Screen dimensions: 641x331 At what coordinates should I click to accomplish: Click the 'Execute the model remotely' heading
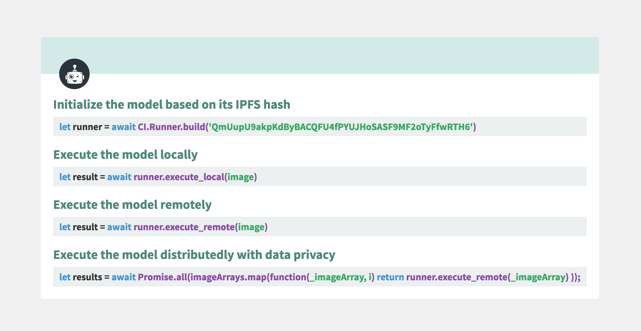tap(132, 205)
